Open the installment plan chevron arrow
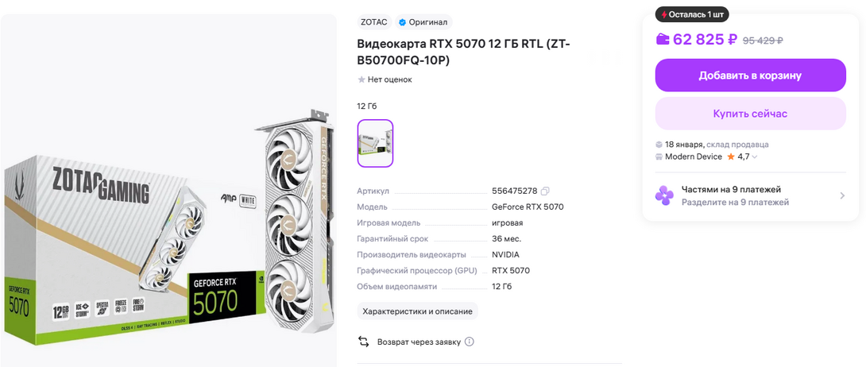866x367 pixels. click(x=842, y=195)
